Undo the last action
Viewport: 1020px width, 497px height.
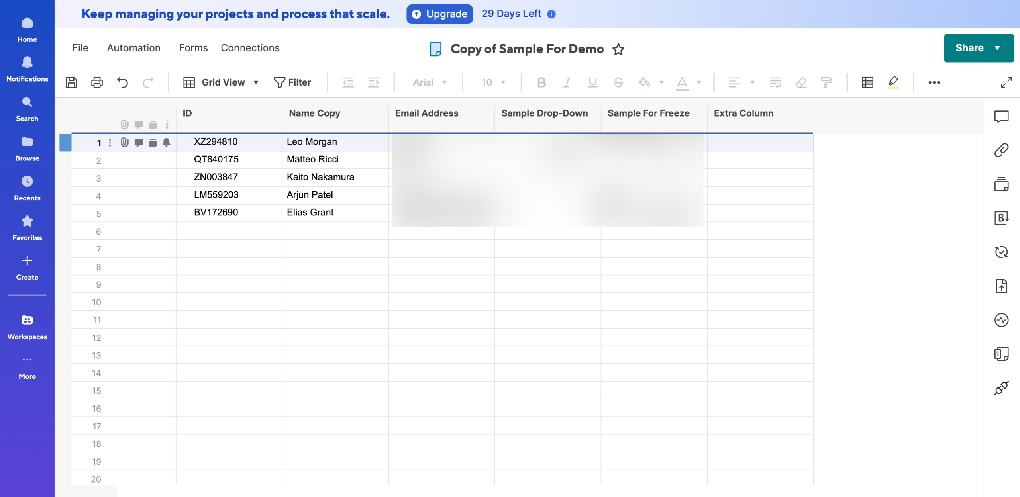[122, 82]
